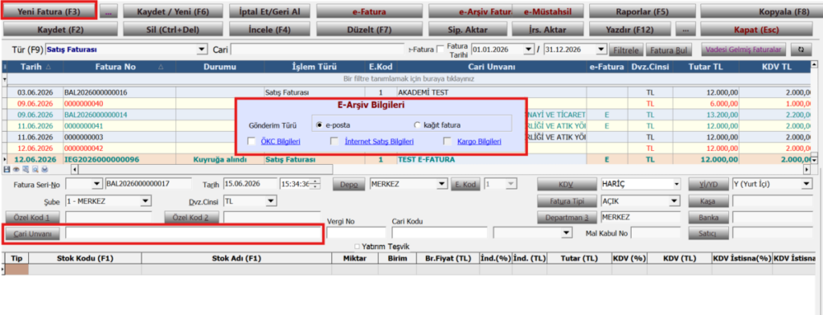The height and width of the screenshot is (315, 823).
Task: Click Düzelt (F7) button
Action: coord(370,30)
